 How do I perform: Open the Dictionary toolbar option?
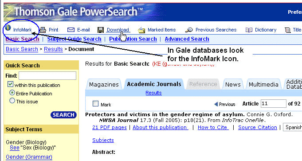(x=266, y=30)
